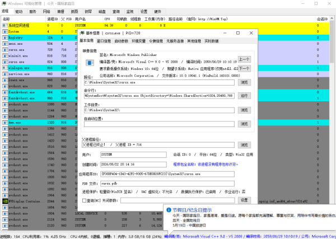Click the csrss.exe image icon in 映像信息

[x=90, y=63]
